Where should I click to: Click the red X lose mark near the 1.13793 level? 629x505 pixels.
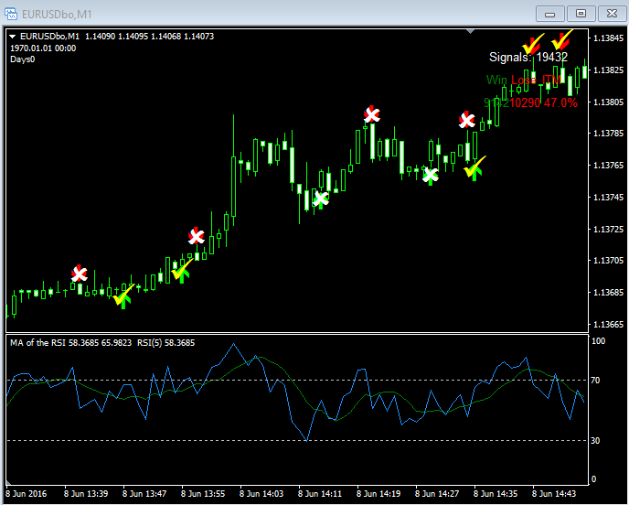click(467, 120)
